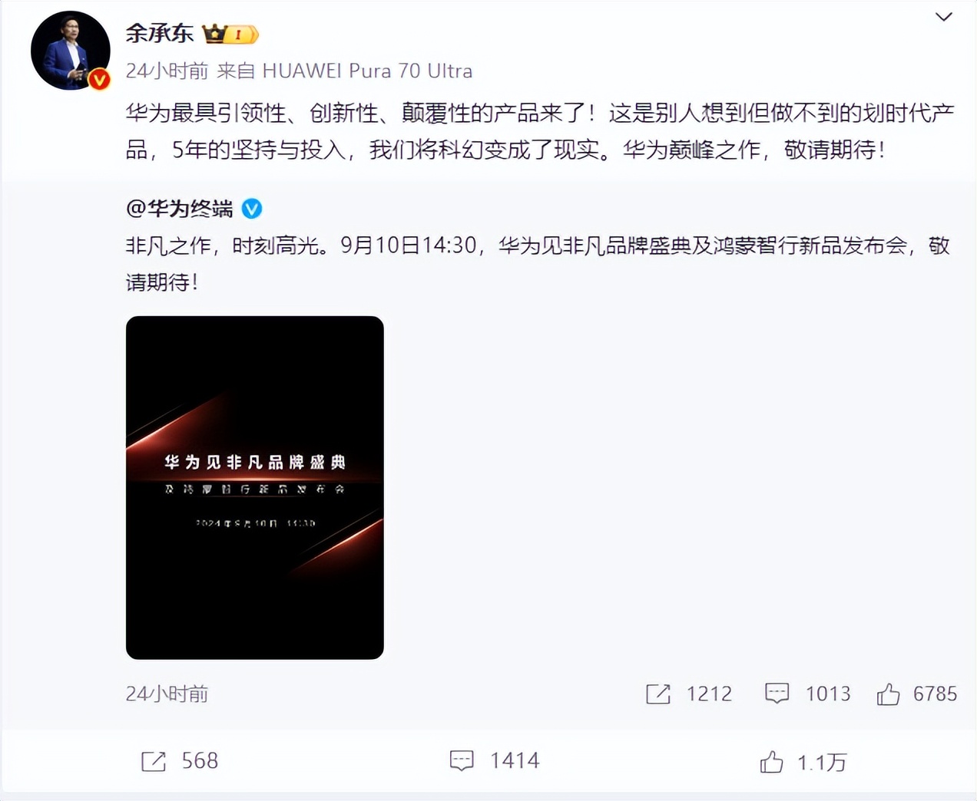Repost the original post with 1212 shares

coord(658,694)
